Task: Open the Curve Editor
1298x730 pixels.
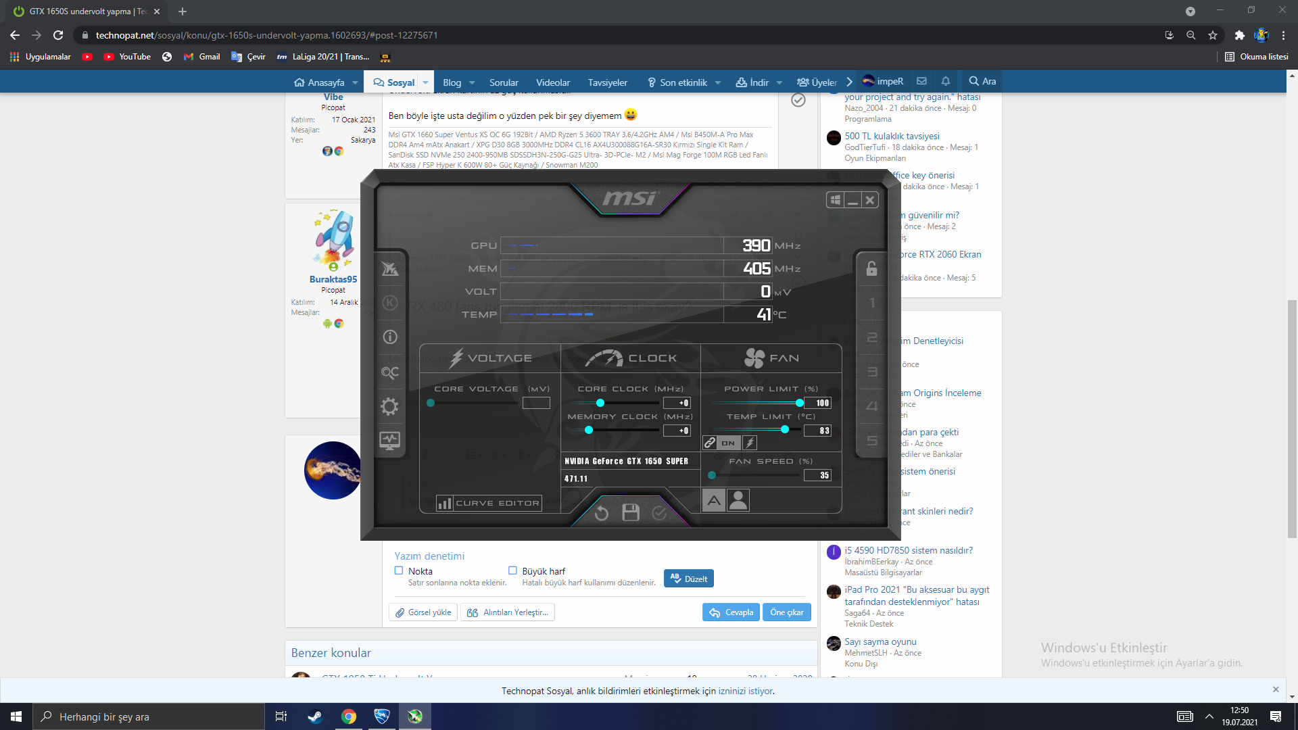Action: pos(489,503)
